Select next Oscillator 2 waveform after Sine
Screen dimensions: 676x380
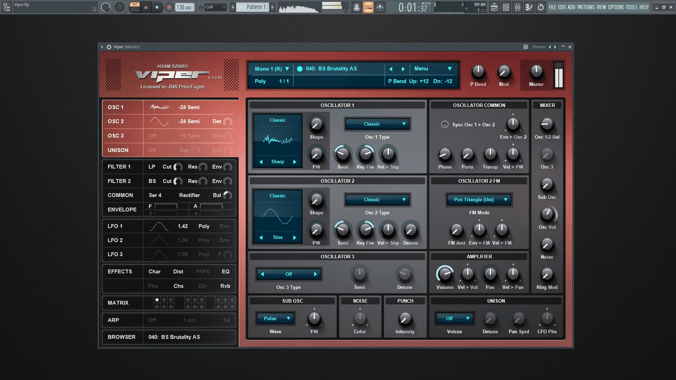(x=295, y=237)
